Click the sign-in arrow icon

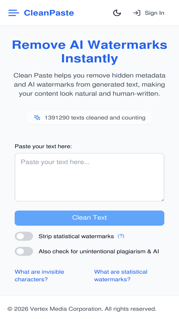tap(137, 13)
